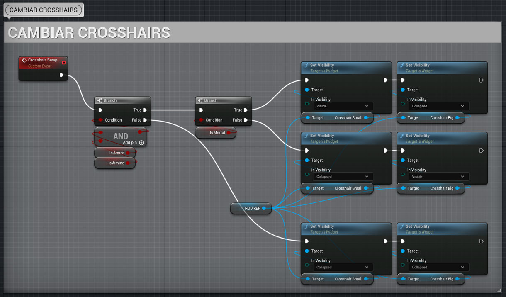Screen dimensions: 506x297
Task: Click the red delegate pin on Crosshair Swap
Action: coord(63,63)
